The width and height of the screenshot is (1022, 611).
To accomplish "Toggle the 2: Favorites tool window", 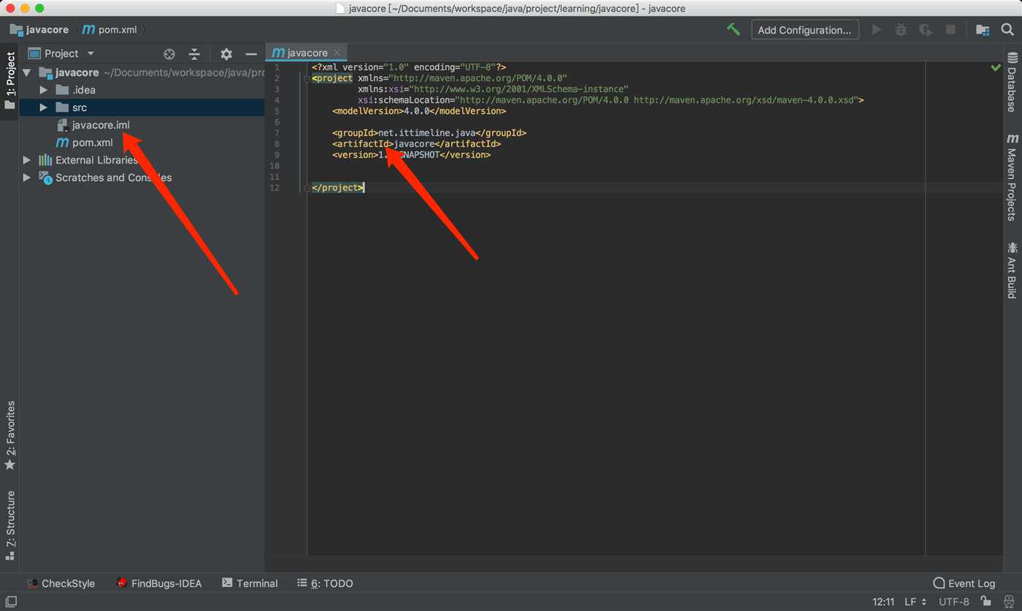I will coord(9,435).
